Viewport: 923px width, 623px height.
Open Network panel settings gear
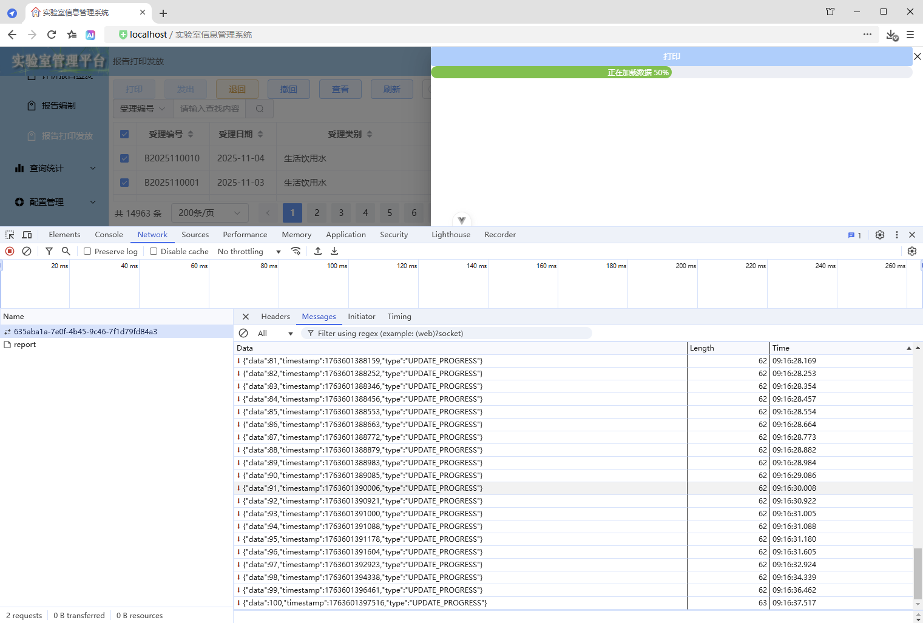(x=912, y=251)
